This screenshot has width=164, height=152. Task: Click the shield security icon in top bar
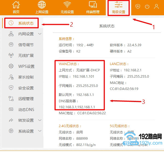(138, 7)
